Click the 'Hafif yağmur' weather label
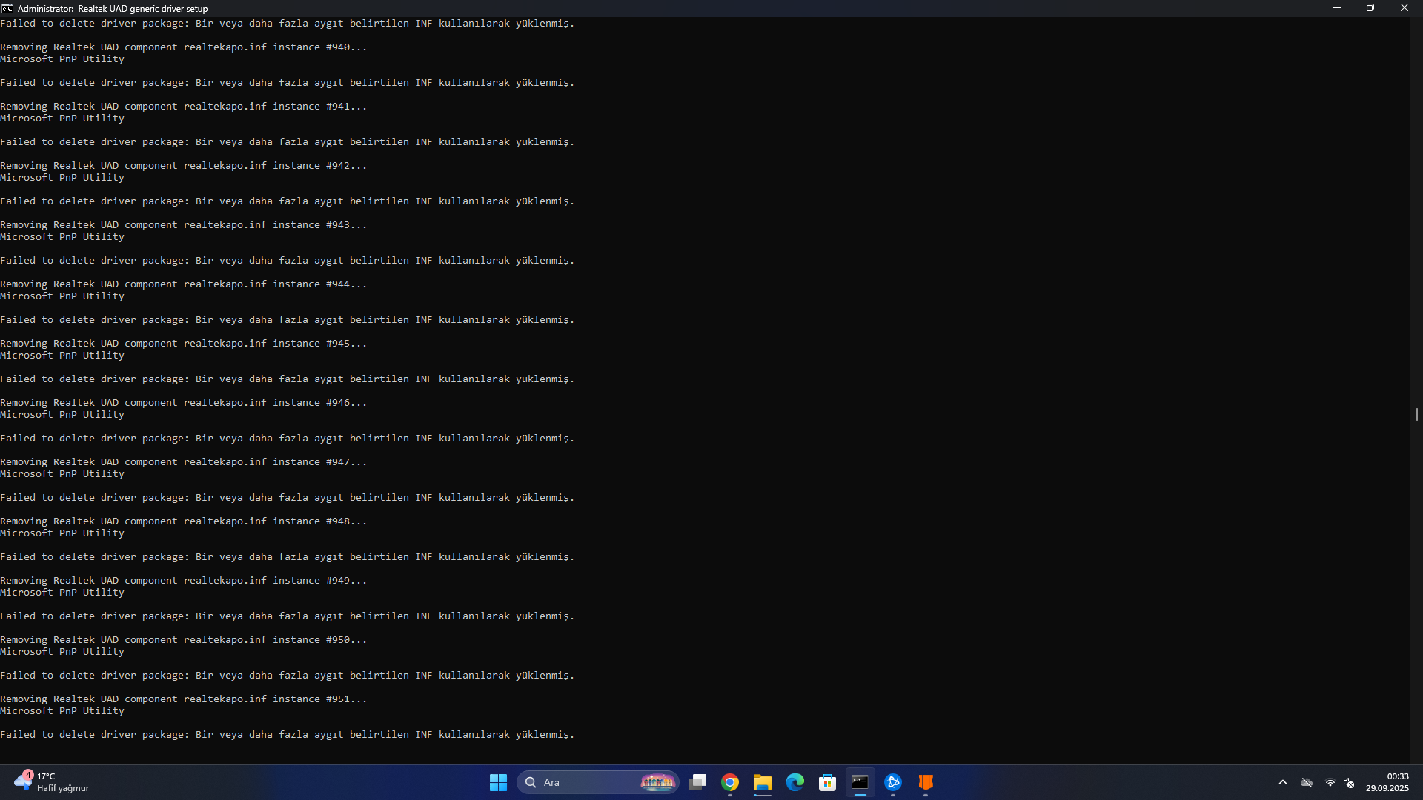Viewport: 1423px width, 800px height. (63, 788)
